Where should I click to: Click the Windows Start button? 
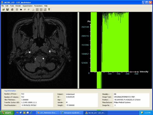(x=7, y=113)
